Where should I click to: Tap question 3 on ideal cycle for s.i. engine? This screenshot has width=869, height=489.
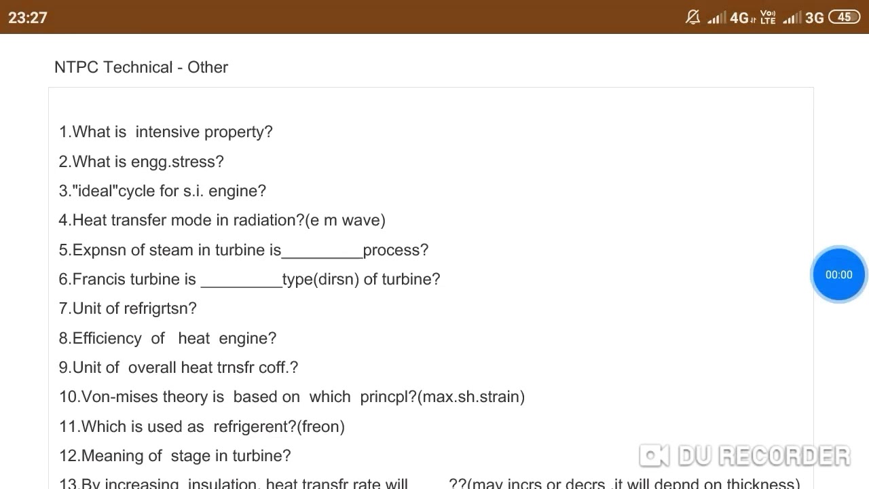pyautogui.click(x=162, y=191)
